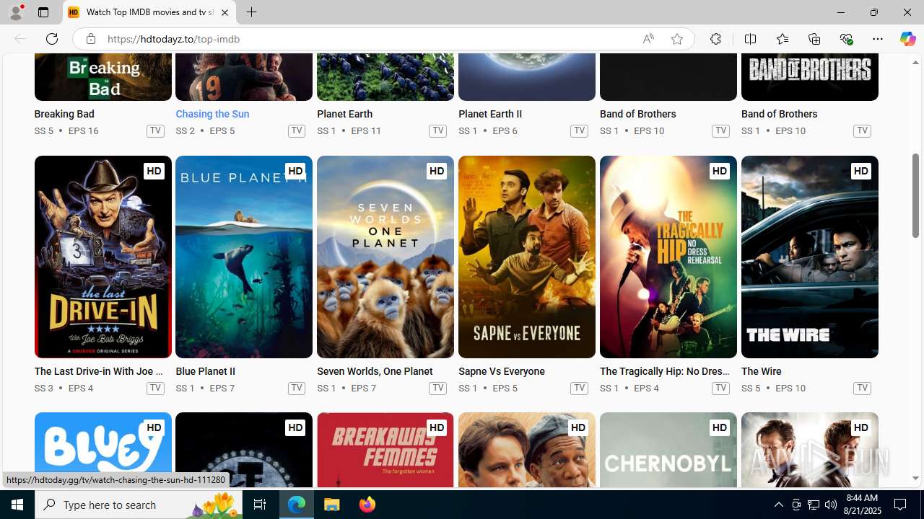The image size is (924, 519).
Task: Select The Last Drive-In poster thumbnail
Action: [x=103, y=257]
